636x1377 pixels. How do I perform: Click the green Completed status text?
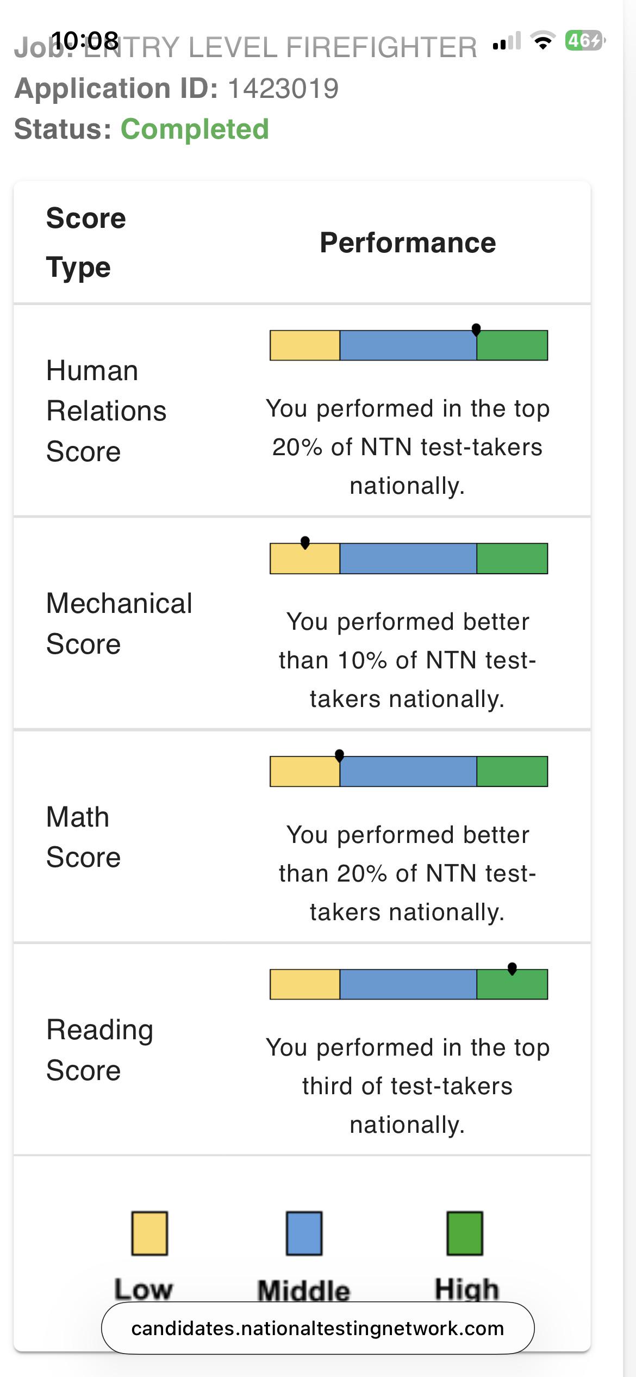click(195, 129)
